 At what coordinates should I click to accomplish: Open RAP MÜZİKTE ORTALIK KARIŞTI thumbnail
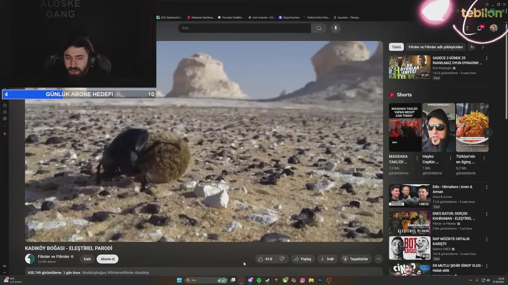tap(410, 248)
